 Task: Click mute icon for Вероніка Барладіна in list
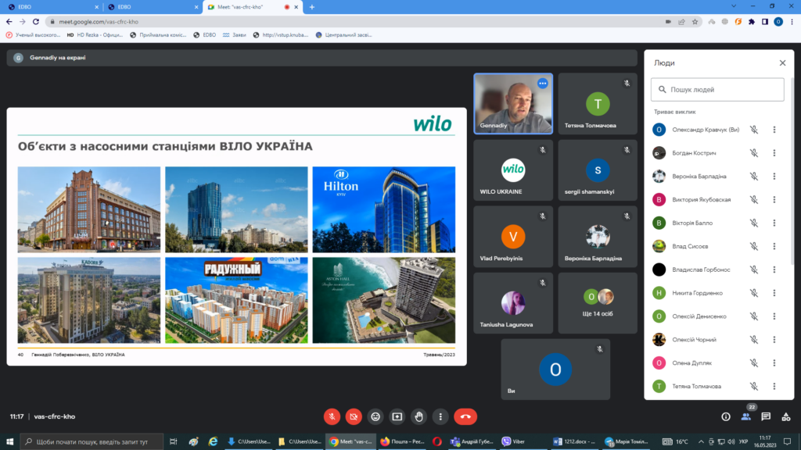(x=754, y=177)
